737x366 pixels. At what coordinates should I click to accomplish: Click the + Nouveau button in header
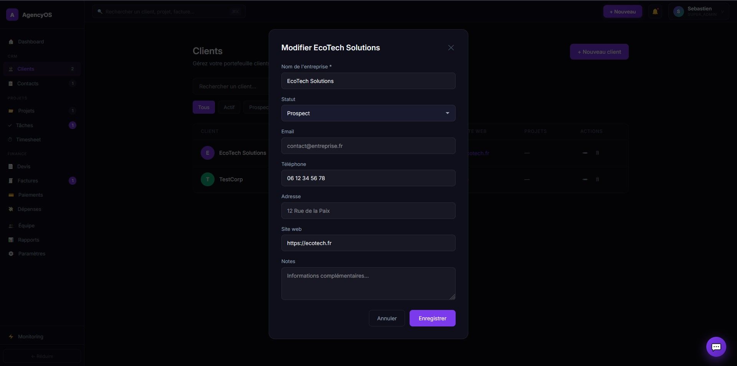[623, 12]
